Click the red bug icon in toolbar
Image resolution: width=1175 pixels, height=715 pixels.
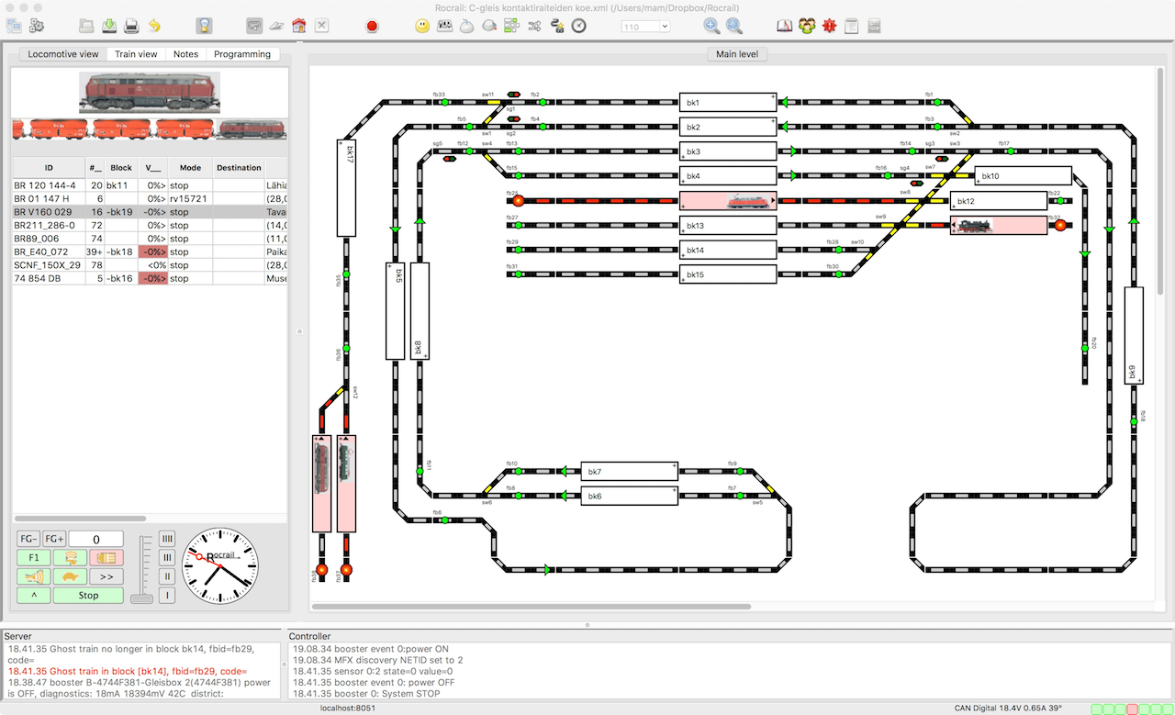coord(829,26)
